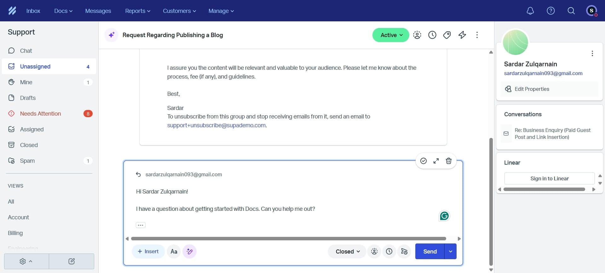Open Closed status dropdown in reply bar
The image size is (605, 273).
[347, 251]
